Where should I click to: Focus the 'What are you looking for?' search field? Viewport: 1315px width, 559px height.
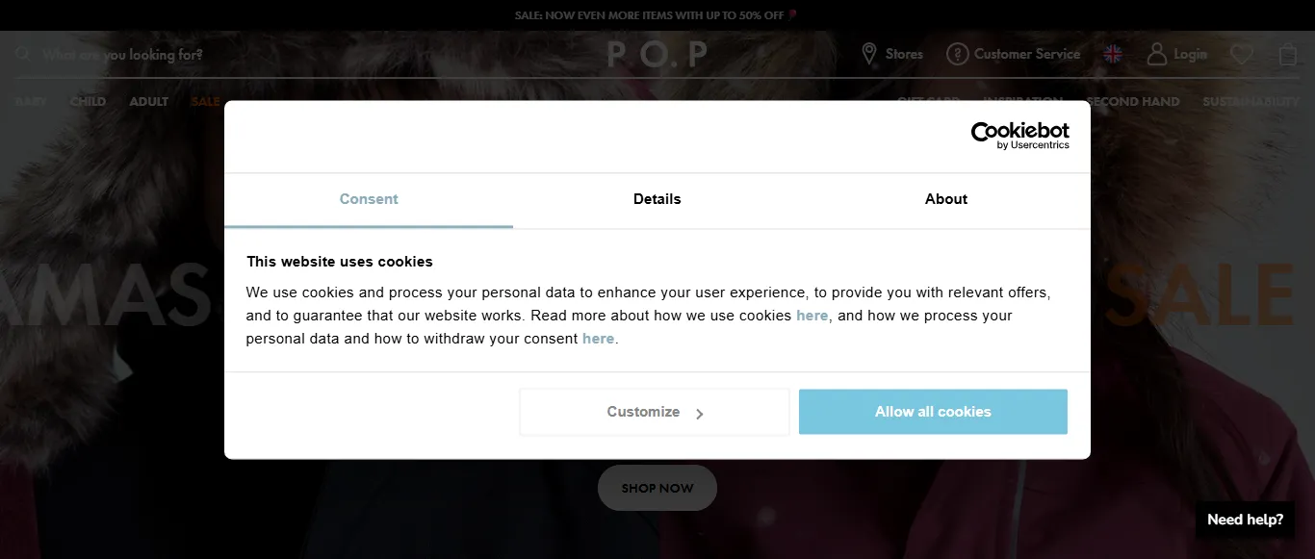point(122,55)
